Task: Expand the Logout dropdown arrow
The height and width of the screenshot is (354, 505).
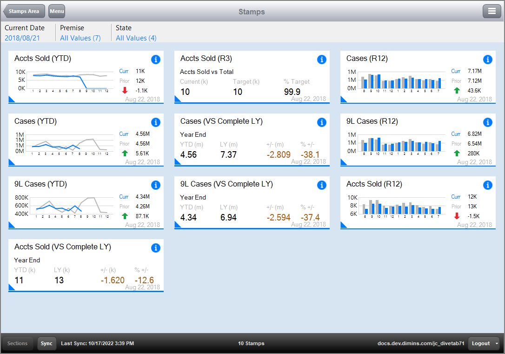Action: coord(497,344)
